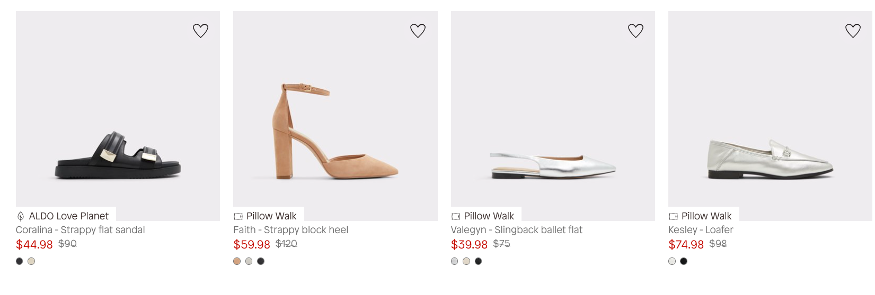Open Faith - Strappy block heel link
875x295 pixels.
point(291,230)
